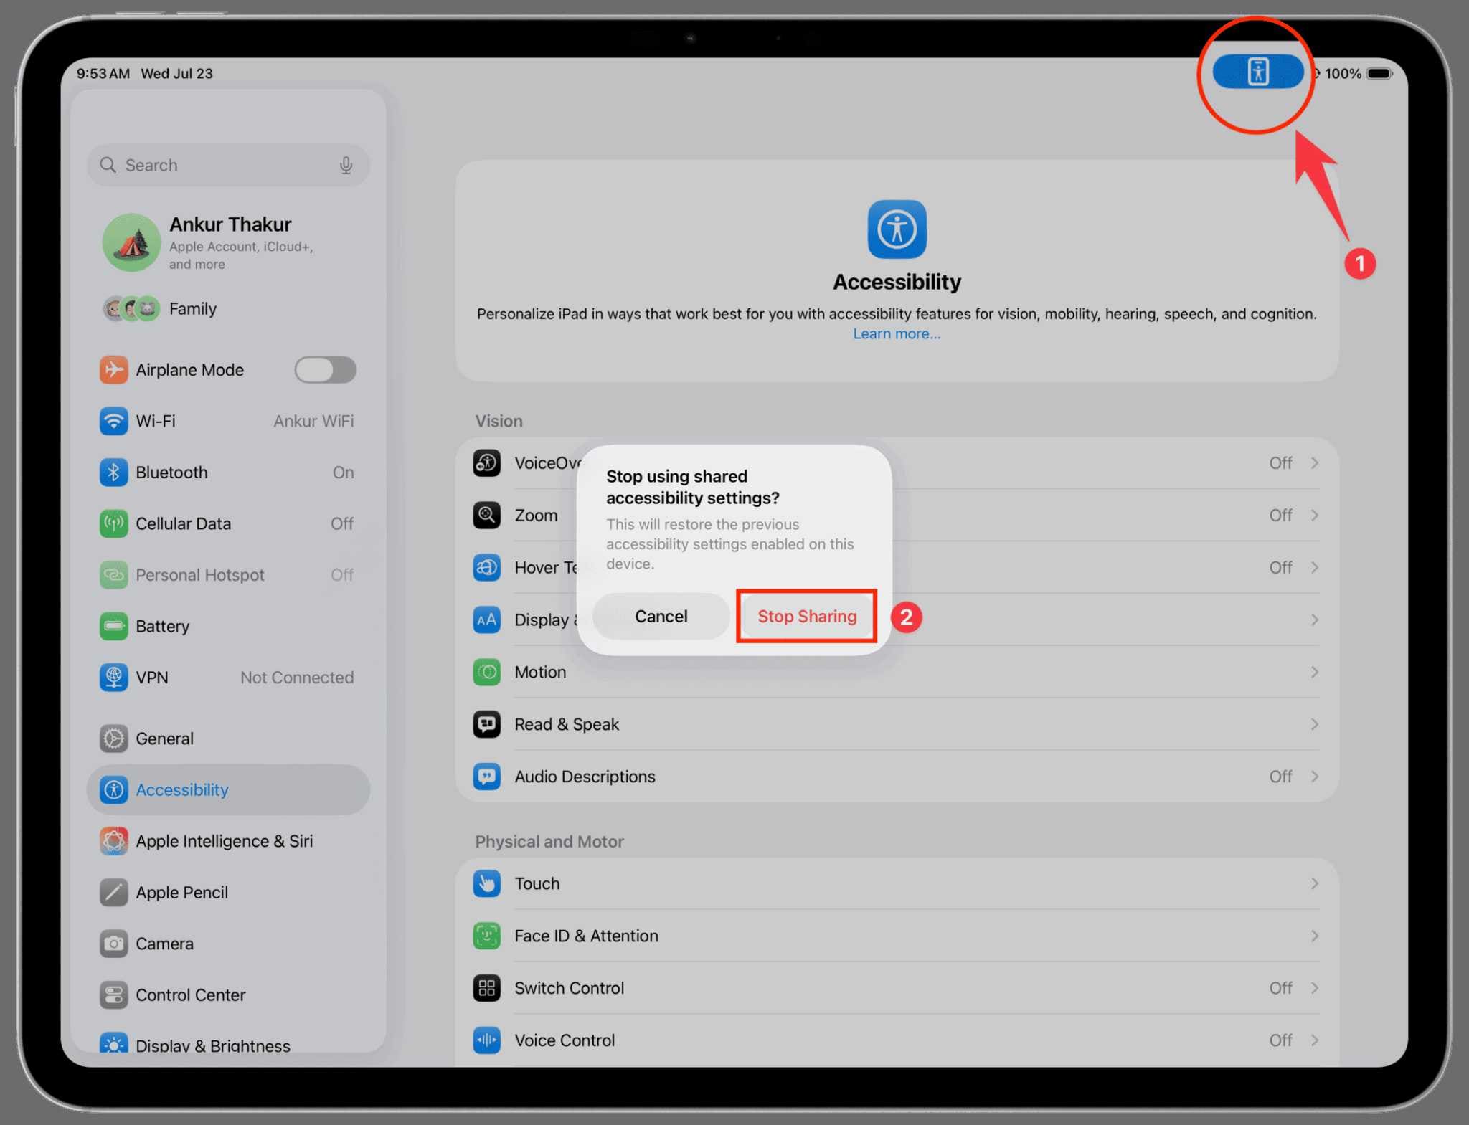This screenshot has width=1469, height=1125.
Task: Tap the blue accessibility sharing status pill
Action: 1257,72
